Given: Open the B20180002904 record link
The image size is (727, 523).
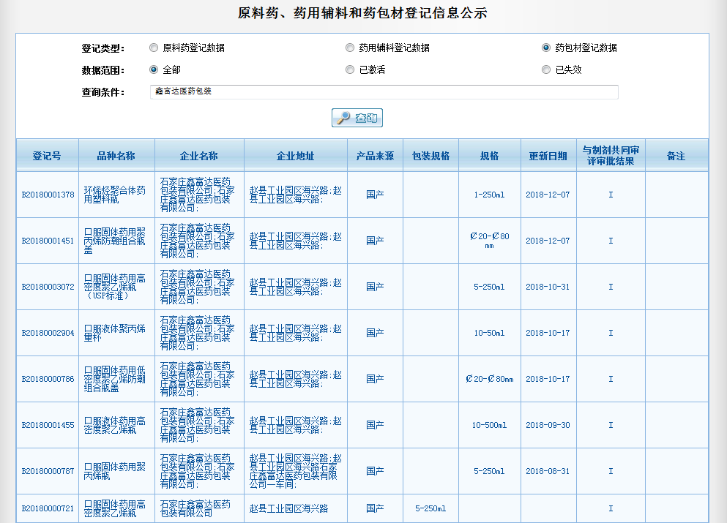Looking at the screenshot, I should click(x=48, y=333).
